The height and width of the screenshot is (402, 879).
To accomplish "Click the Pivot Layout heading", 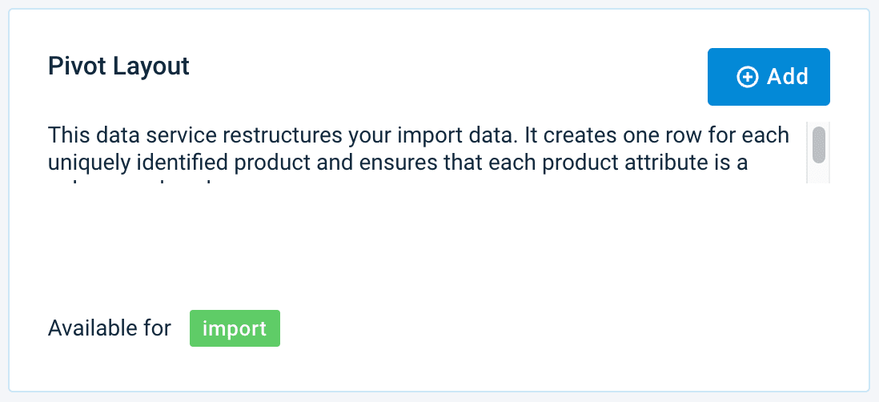I will click(118, 66).
